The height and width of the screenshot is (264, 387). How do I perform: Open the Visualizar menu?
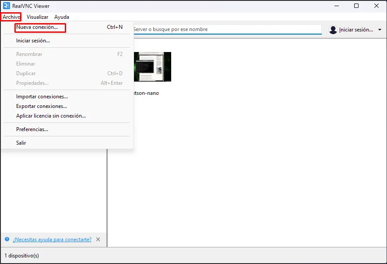pyautogui.click(x=37, y=17)
